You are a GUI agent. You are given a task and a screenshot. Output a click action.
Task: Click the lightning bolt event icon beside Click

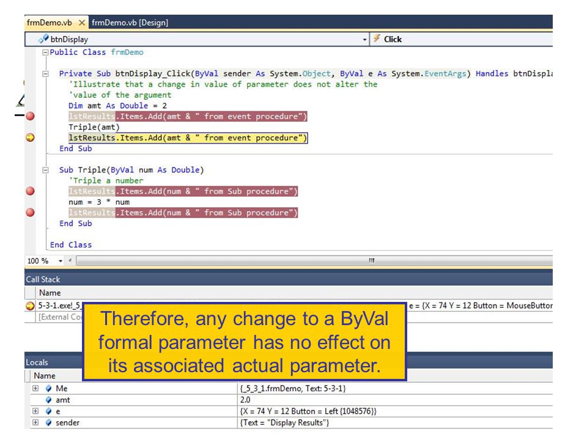(x=377, y=38)
